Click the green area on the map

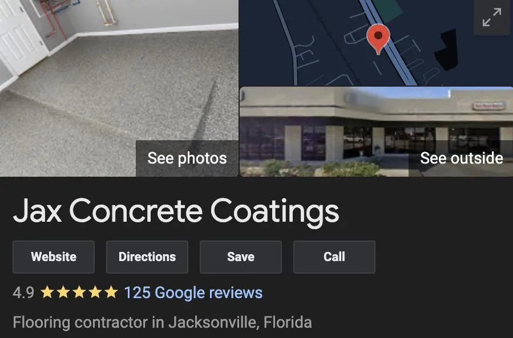pos(388,10)
